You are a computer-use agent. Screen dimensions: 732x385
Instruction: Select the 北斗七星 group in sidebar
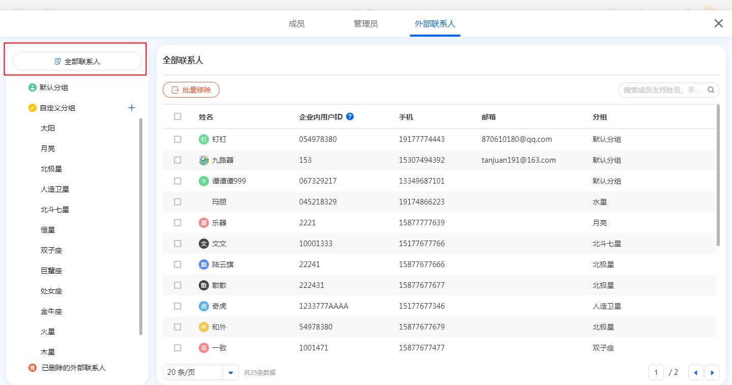coord(55,210)
